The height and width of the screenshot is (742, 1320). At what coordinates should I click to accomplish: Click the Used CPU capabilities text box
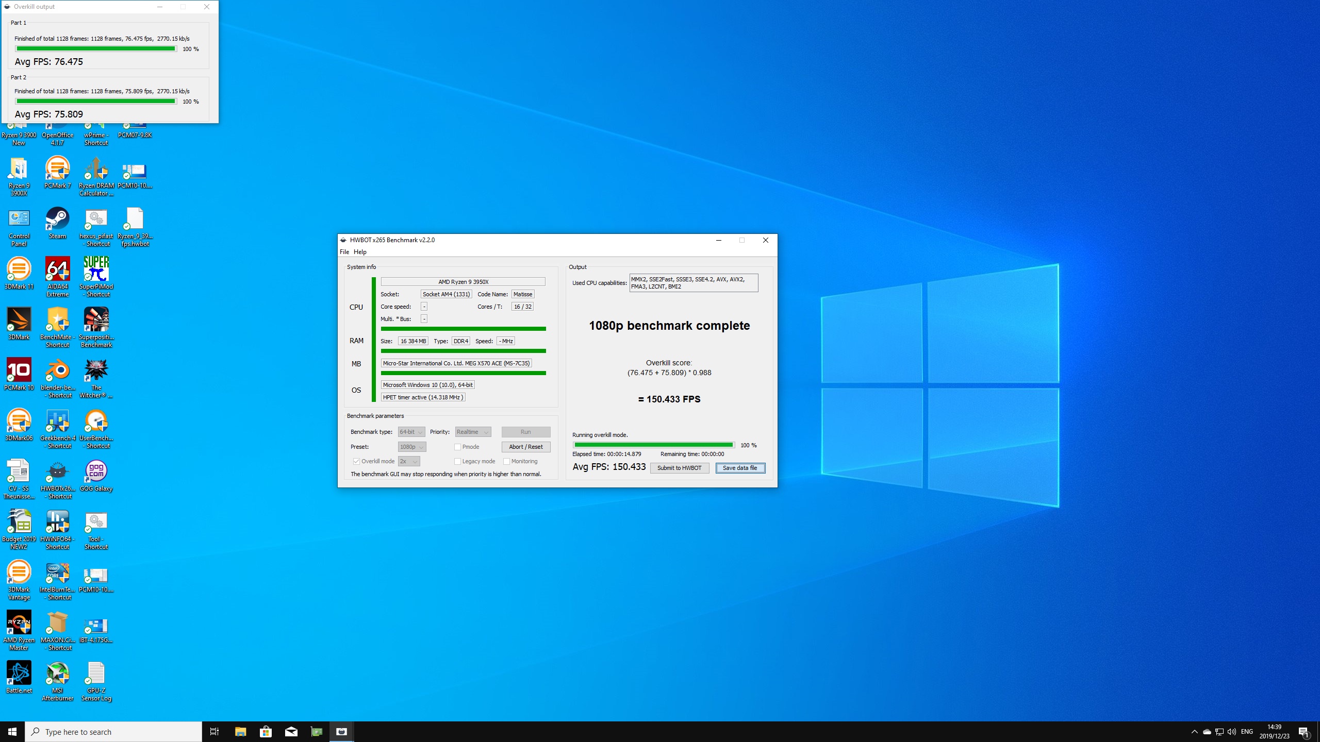694,283
